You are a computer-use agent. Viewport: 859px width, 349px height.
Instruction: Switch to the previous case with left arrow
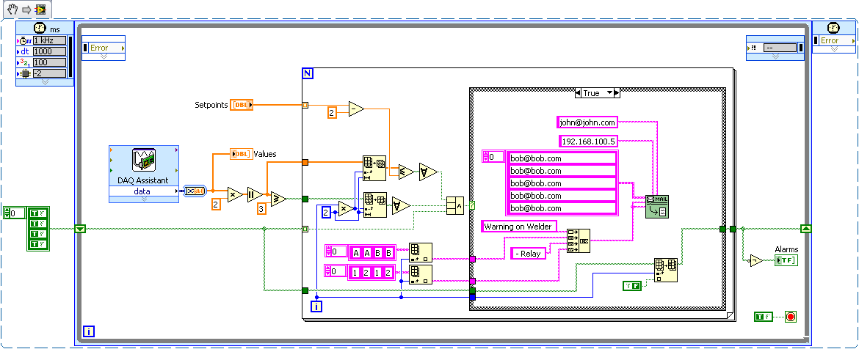pyautogui.click(x=578, y=93)
